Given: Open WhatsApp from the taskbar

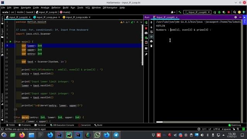Looking at the screenshot, I should point(97,135).
